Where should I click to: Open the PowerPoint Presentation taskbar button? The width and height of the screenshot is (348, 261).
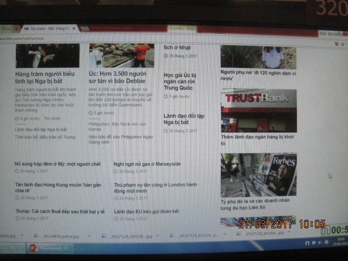50,248
